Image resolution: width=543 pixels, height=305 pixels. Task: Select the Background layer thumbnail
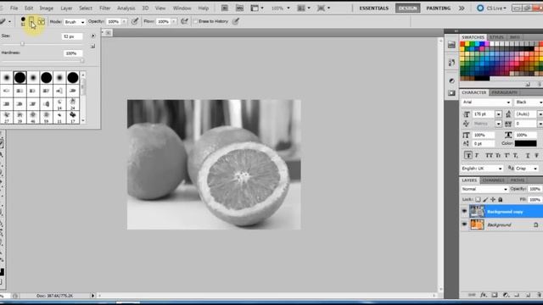click(477, 225)
